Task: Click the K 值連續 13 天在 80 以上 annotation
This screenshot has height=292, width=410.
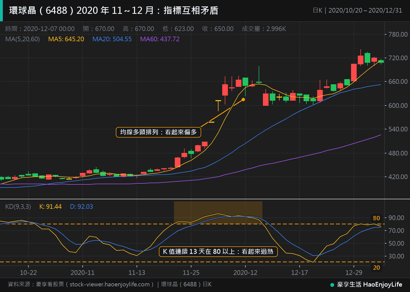Action: [x=218, y=252]
